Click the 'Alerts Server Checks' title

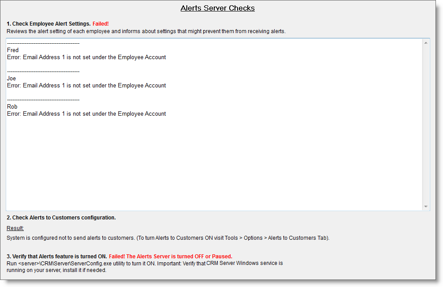[x=217, y=8]
